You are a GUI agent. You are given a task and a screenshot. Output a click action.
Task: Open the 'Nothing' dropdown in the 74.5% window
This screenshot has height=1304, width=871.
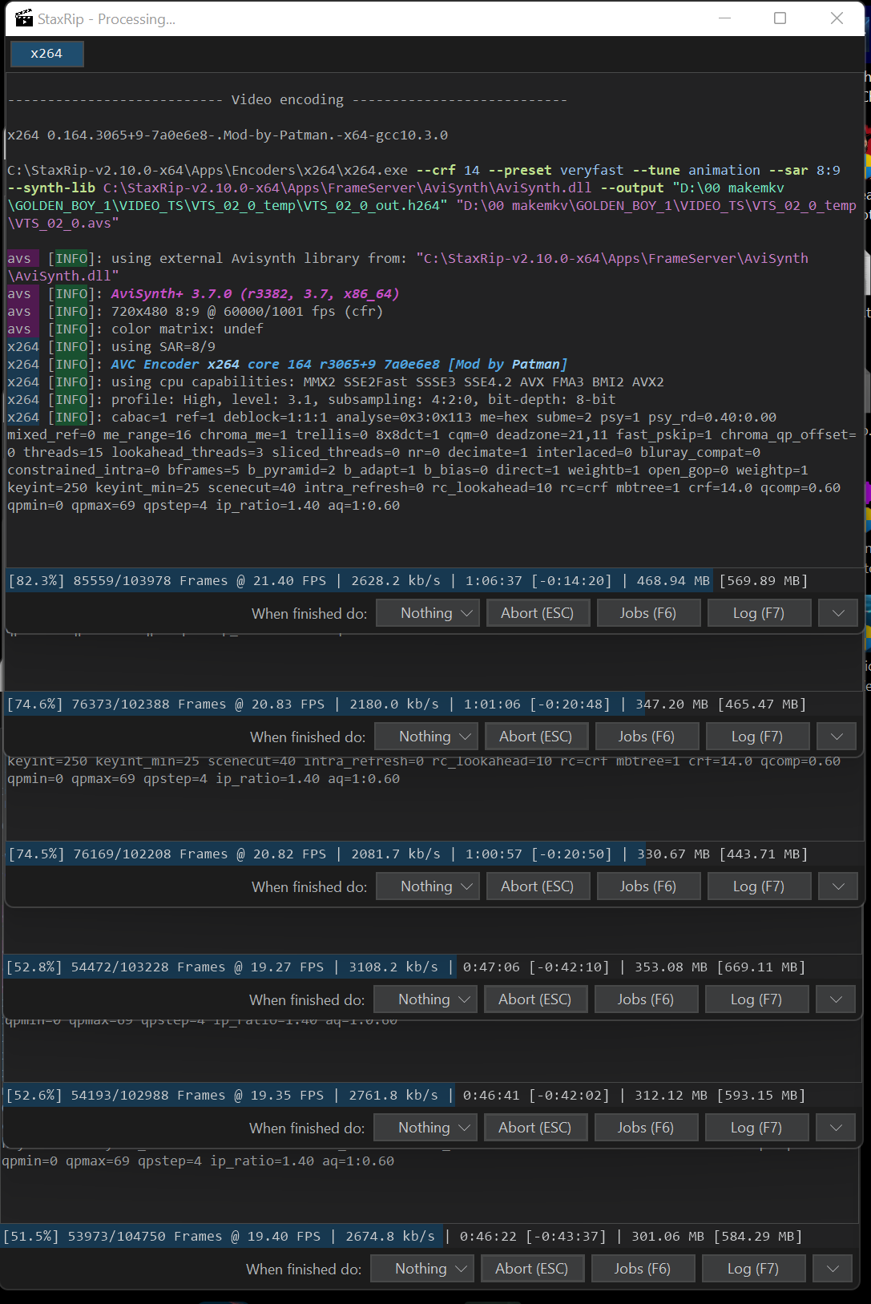(428, 886)
